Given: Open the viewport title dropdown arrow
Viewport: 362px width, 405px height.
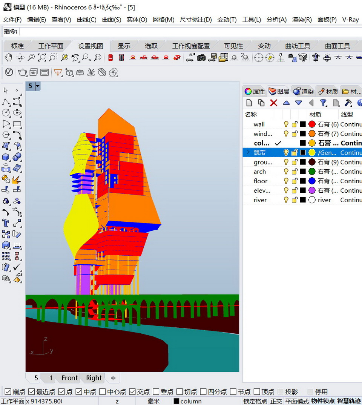Looking at the screenshot, I should coord(37,86).
